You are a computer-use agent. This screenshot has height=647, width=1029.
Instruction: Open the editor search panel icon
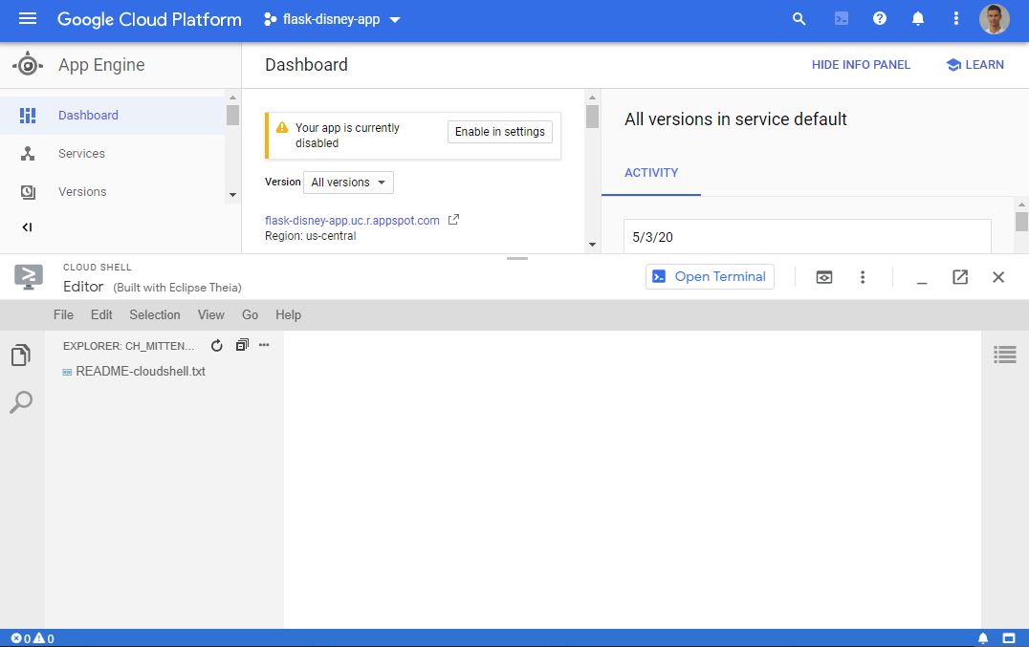[x=21, y=402]
